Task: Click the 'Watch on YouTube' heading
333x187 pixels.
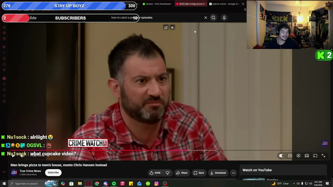Action: pyautogui.click(x=257, y=170)
